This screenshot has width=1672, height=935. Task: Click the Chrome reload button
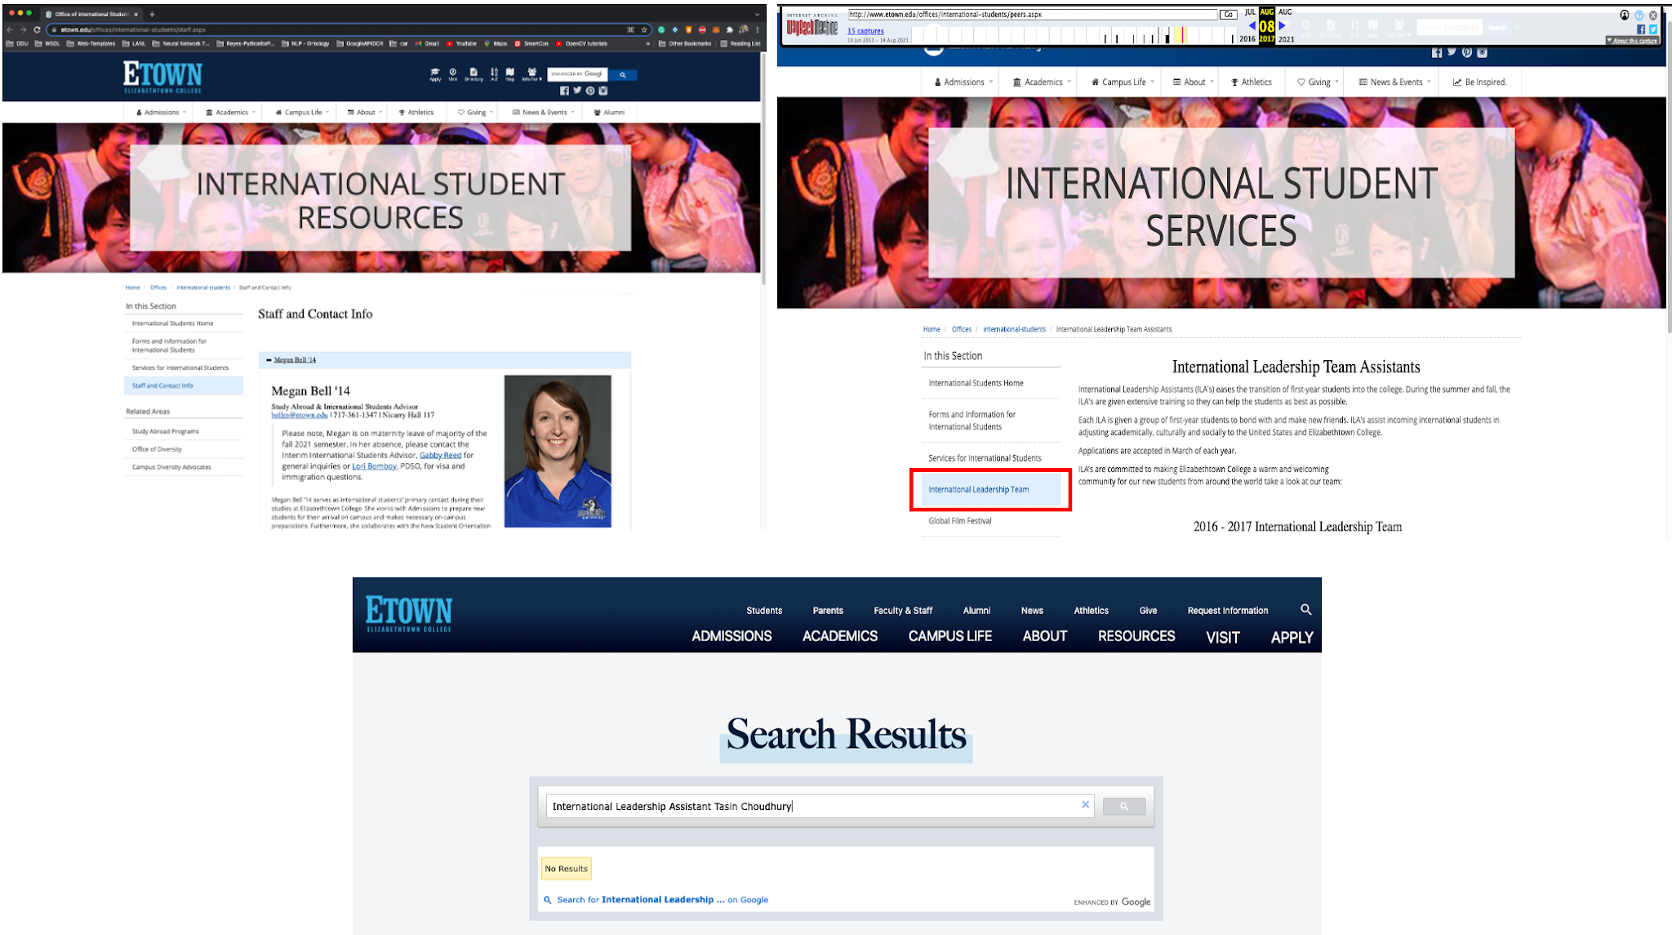click(x=37, y=29)
